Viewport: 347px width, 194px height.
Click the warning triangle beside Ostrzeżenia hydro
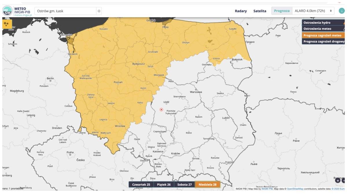[x=344, y=23]
